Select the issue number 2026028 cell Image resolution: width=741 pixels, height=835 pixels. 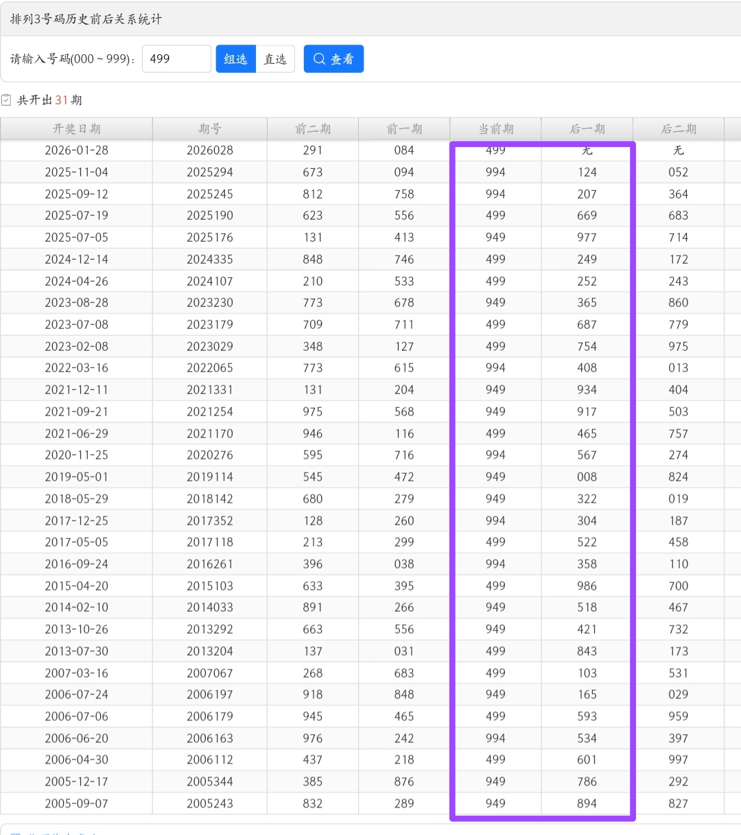209,150
